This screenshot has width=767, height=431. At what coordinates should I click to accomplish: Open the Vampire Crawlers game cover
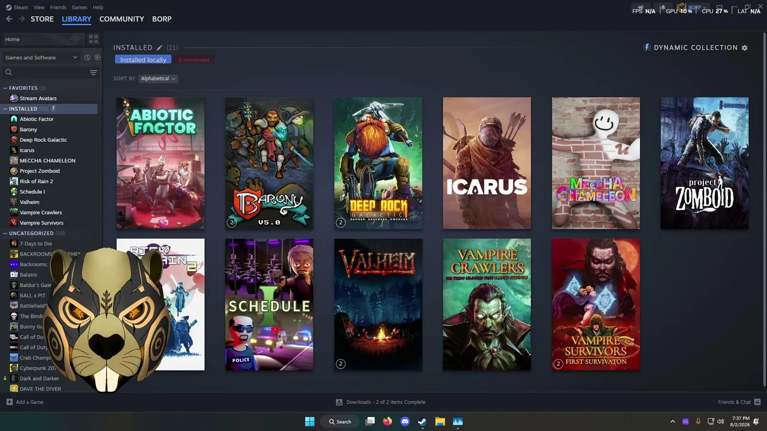[487, 305]
